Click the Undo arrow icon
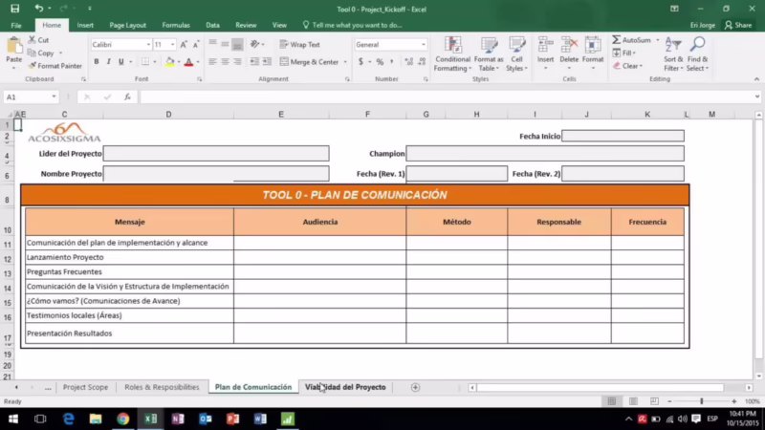Screen dimensions: 765x430 [x=38, y=9]
